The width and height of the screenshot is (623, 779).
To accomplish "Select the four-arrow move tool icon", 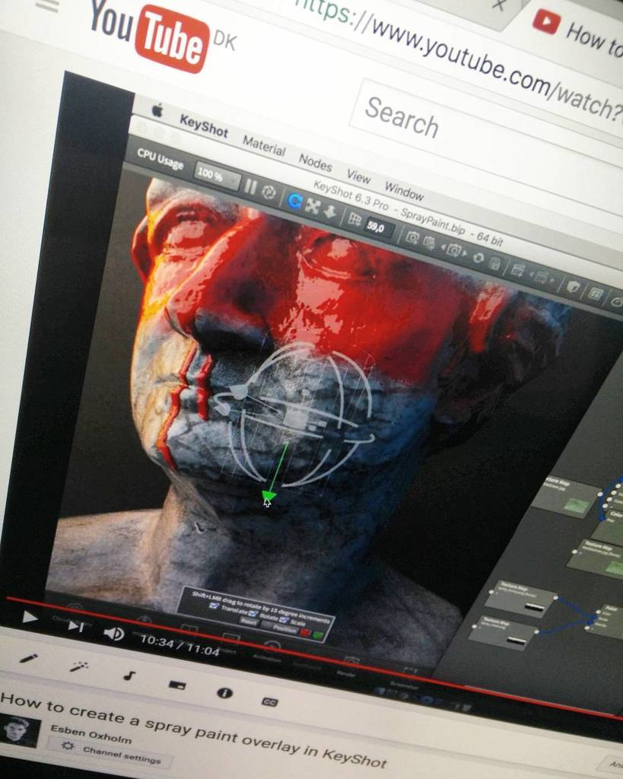I will [x=313, y=207].
